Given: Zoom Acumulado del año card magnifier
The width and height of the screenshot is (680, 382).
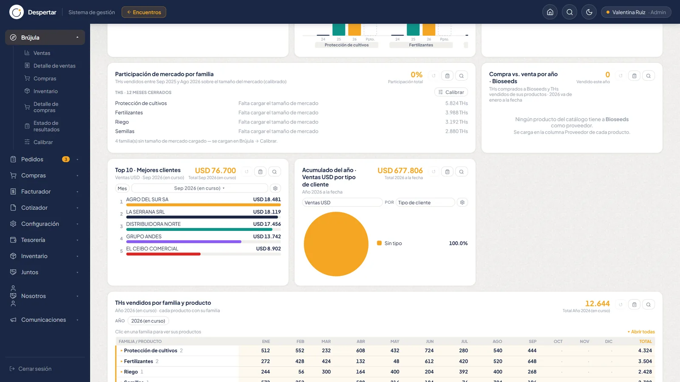Looking at the screenshot, I should click(x=461, y=171).
